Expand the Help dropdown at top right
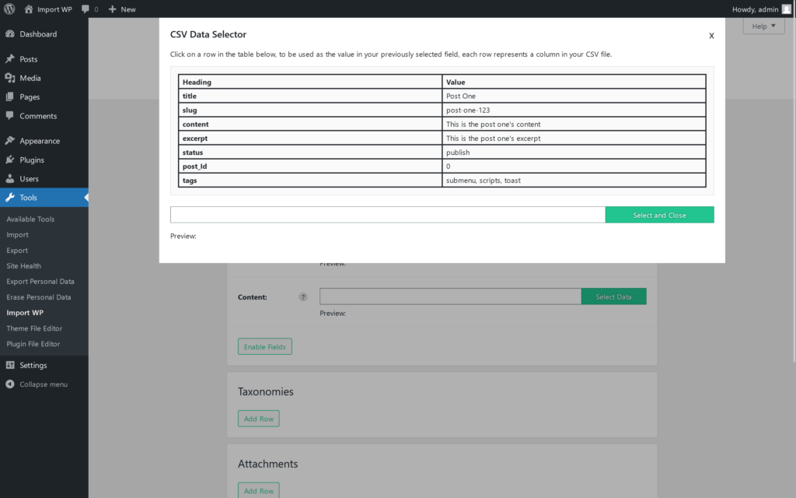This screenshot has height=498, width=796. (763, 26)
